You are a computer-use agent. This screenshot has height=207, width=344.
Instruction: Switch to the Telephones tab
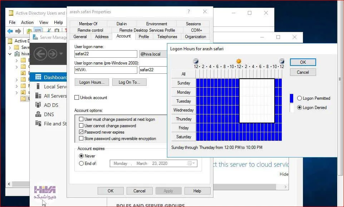[x=167, y=37]
